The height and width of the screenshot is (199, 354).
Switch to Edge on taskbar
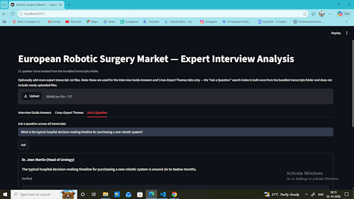(x=151, y=194)
